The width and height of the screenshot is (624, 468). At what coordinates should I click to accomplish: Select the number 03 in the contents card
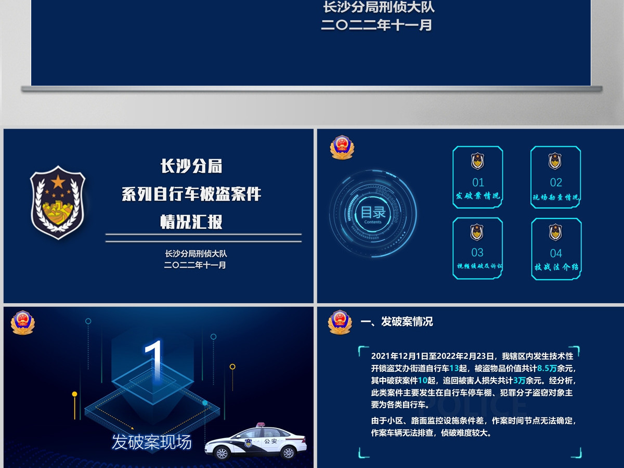(477, 253)
